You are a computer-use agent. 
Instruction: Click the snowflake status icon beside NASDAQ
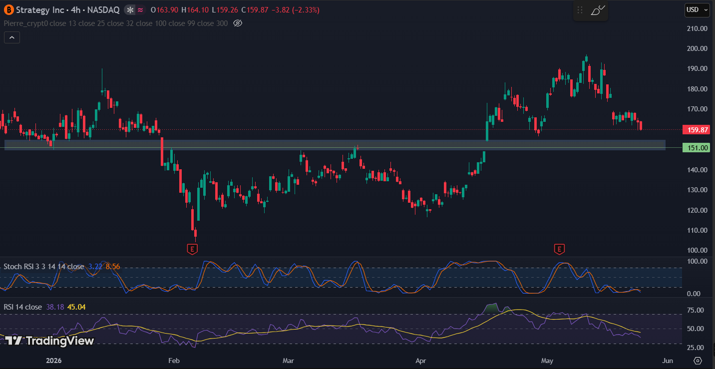[x=130, y=10]
